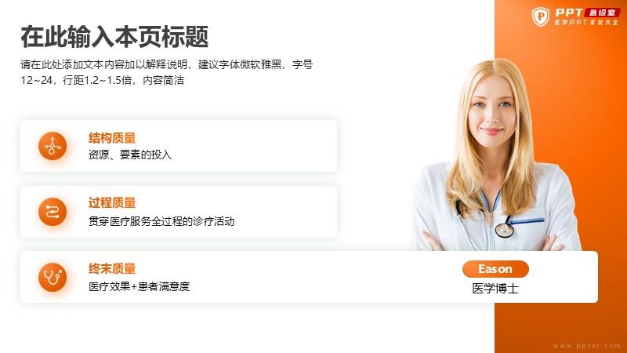
Task: Click the text 资源、要素的投入
Action: pos(130,155)
